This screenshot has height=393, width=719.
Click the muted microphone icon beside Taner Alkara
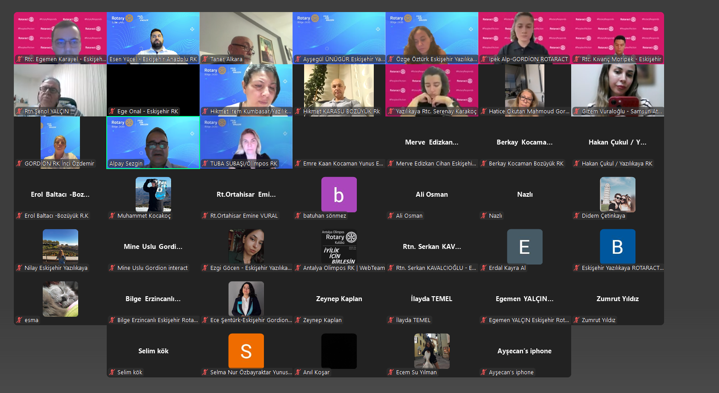point(205,59)
